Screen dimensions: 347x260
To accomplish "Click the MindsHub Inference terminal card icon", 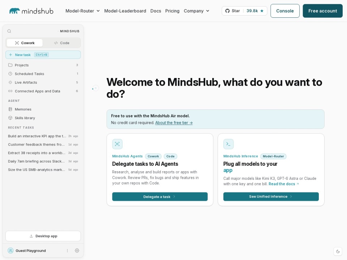I will click(x=228, y=144).
